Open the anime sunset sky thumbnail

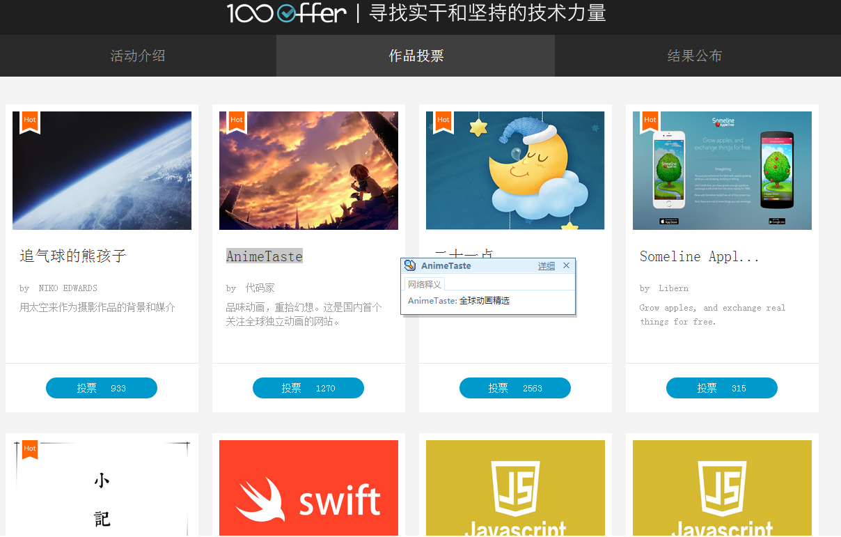308,171
